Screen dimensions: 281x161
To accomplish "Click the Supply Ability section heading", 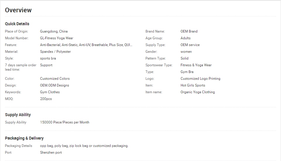I will tap(18, 115).
